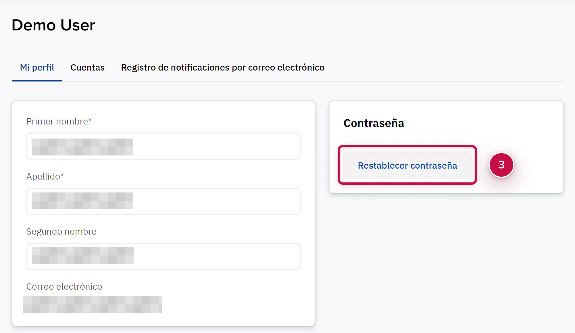Click the Apellido field label
The image size is (575, 333).
[x=45, y=176]
